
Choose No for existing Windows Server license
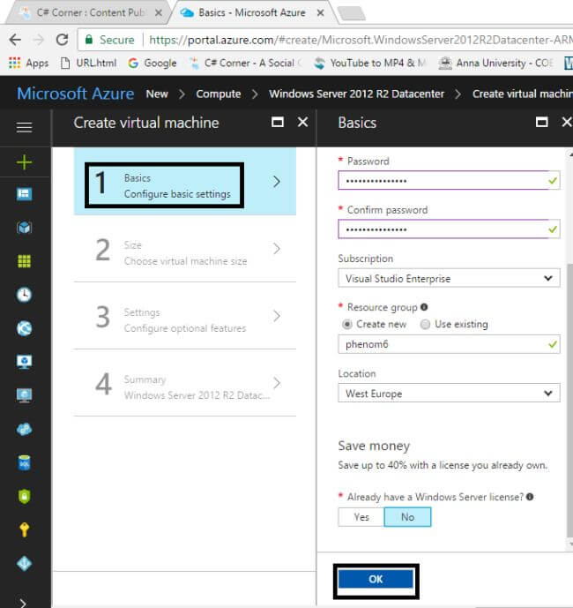click(x=407, y=517)
